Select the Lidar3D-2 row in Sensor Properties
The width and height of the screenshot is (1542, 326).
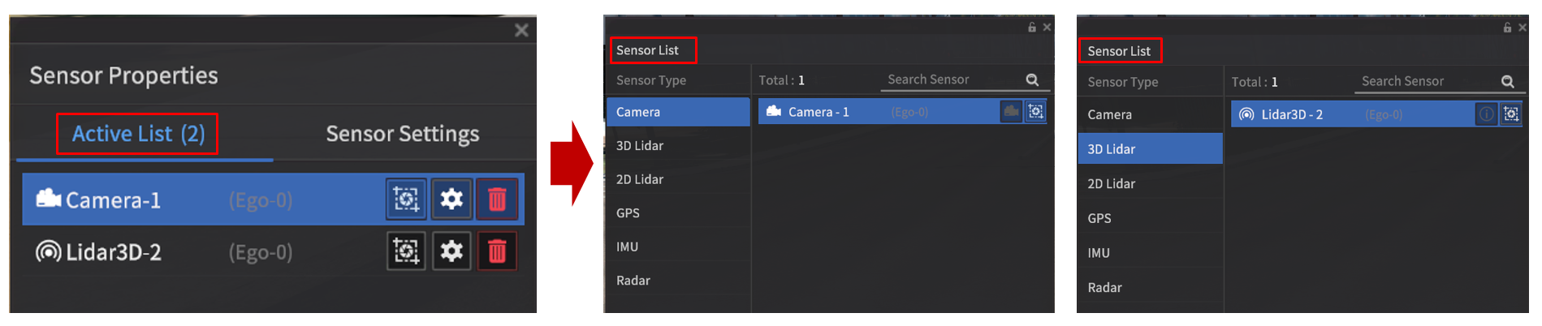[x=203, y=252]
